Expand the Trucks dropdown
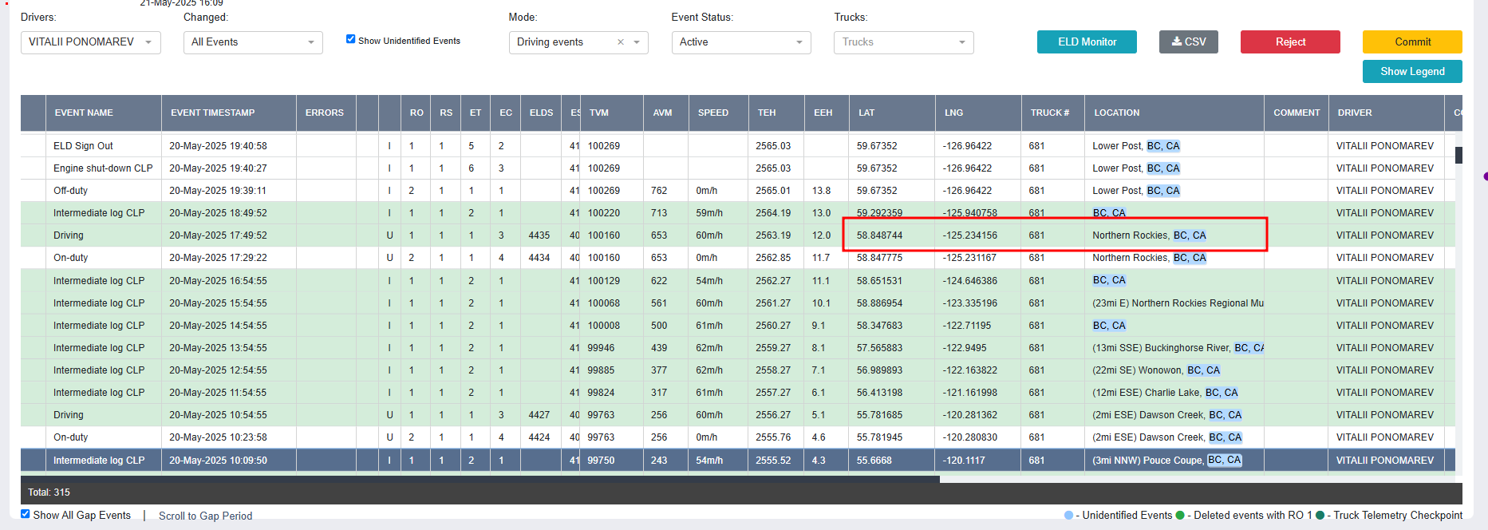Image resolution: width=1488 pixels, height=530 pixels. pos(903,42)
